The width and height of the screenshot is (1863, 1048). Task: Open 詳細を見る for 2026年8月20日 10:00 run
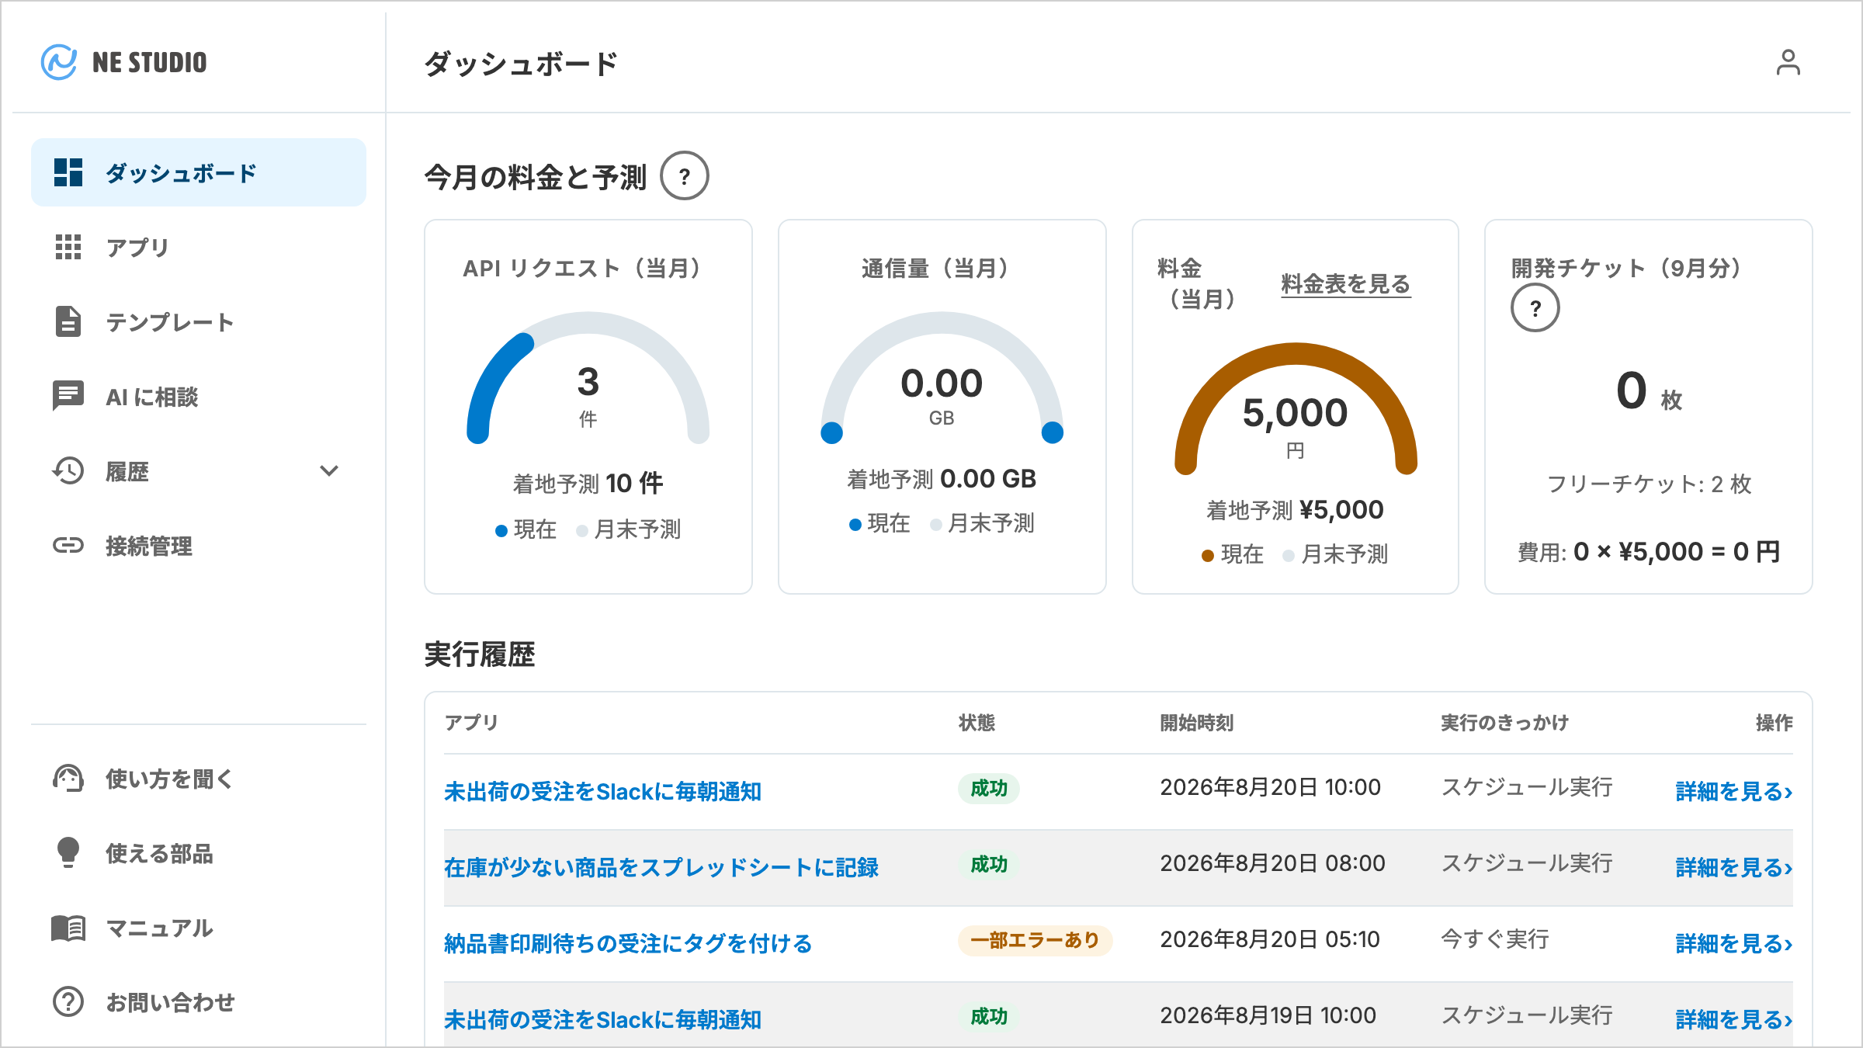click(x=1734, y=791)
